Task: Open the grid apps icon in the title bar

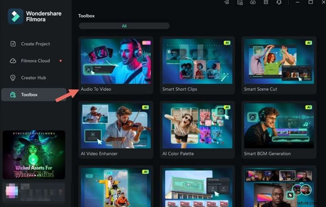Action: (266, 2)
